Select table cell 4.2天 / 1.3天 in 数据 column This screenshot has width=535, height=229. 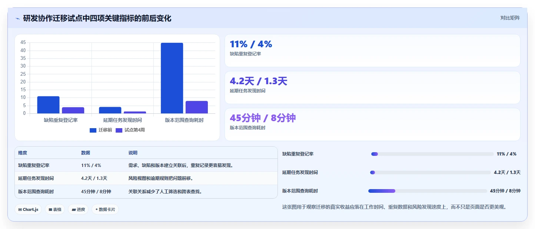click(x=94, y=178)
